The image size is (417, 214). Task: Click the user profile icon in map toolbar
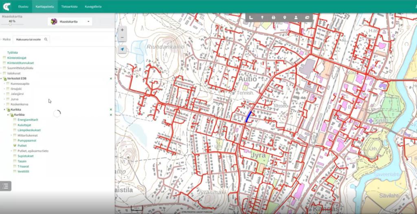coord(296,17)
